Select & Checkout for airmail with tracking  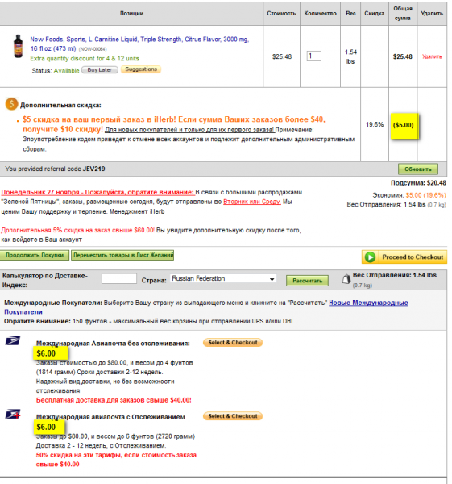click(233, 416)
